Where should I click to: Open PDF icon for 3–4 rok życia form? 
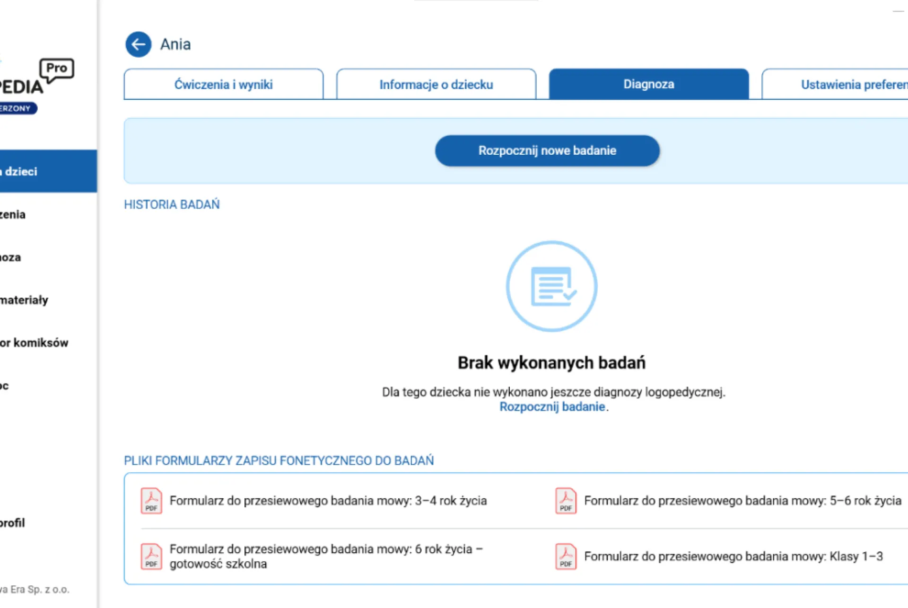click(151, 501)
